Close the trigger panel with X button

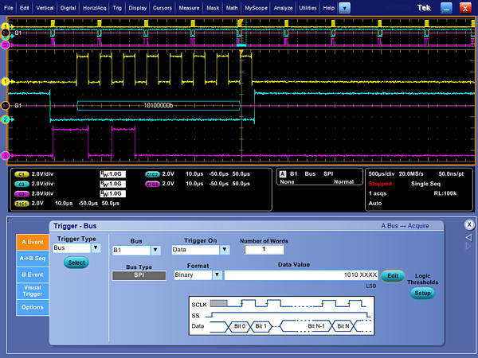coord(469,225)
